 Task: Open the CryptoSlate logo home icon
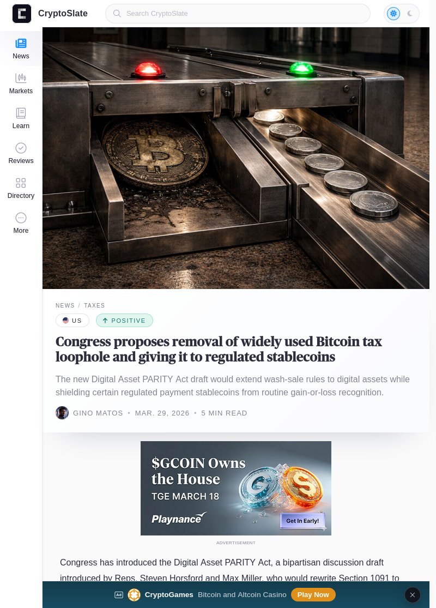[x=22, y=14]
